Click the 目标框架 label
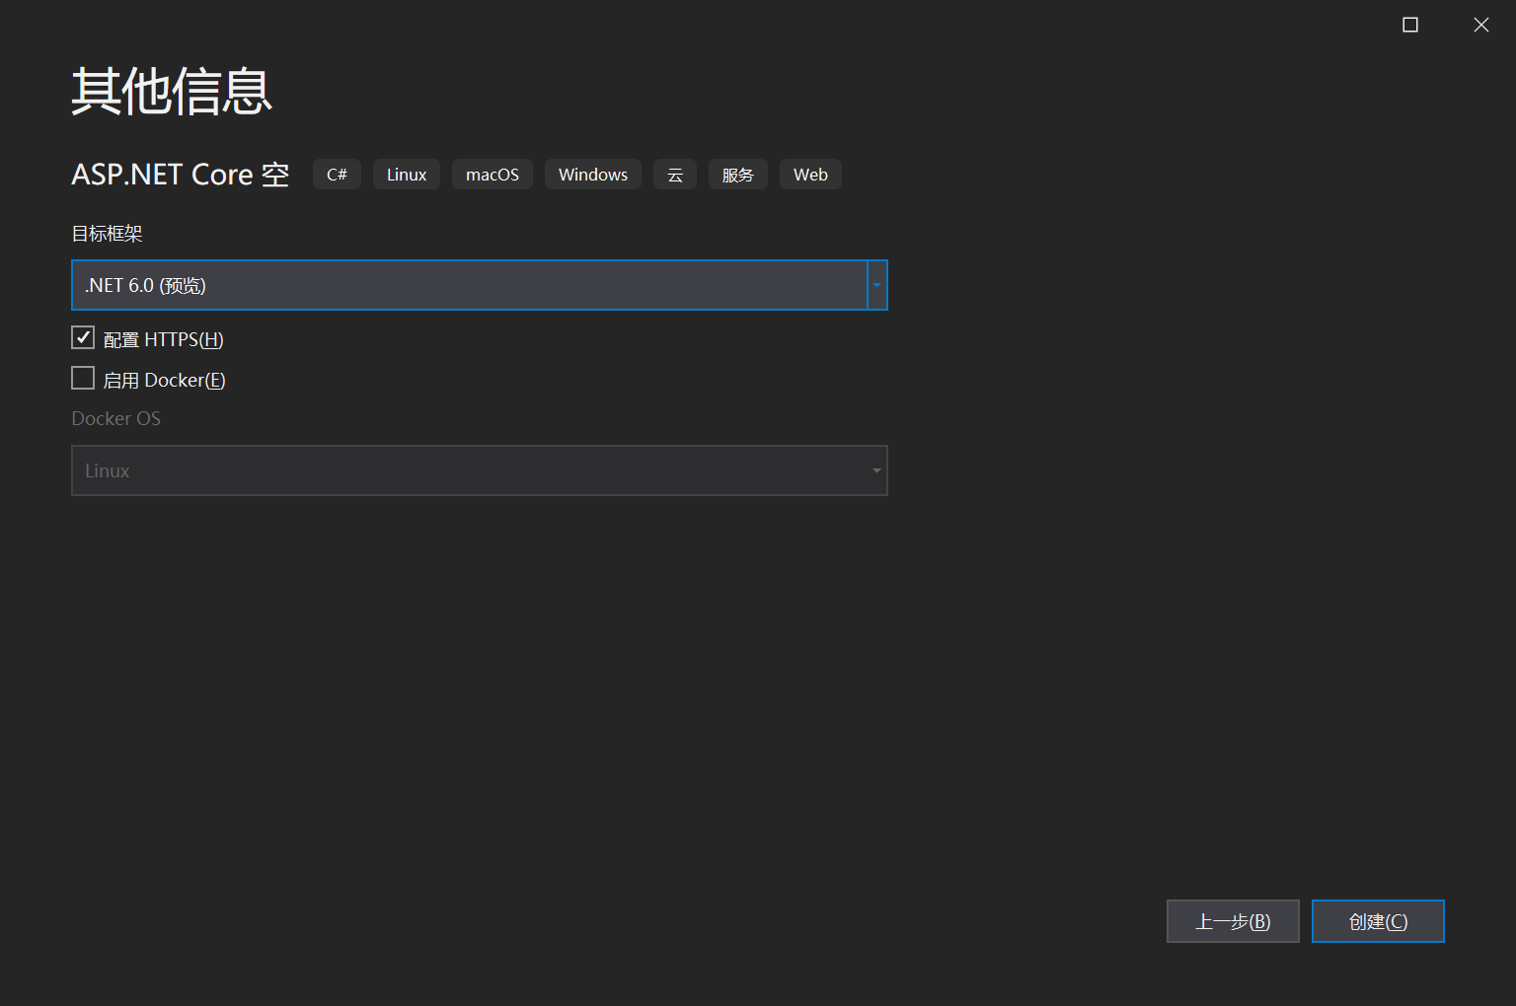The width and height of the screenshot is (1516, 1006). point(108,234)
